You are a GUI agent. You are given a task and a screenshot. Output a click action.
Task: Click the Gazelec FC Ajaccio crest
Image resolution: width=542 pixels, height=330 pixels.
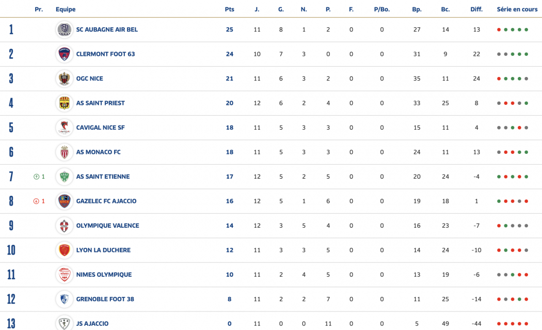(65, 201)
